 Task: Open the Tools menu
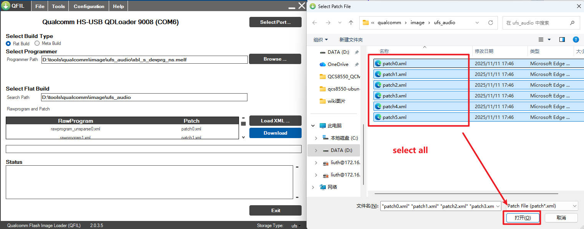(x=58, y=6)
